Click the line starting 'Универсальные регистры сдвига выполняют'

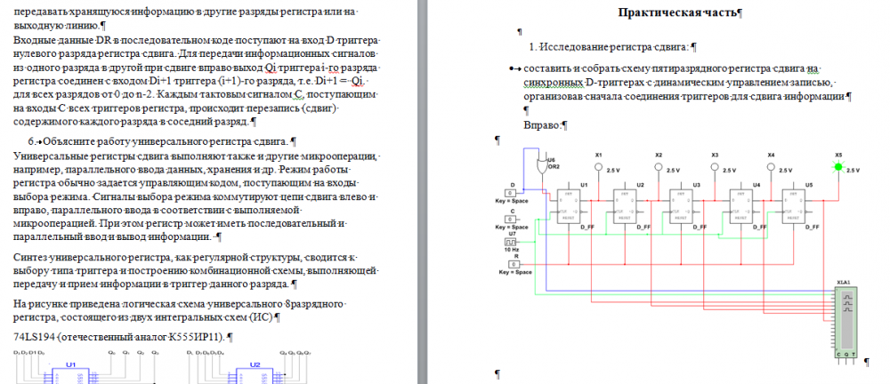pos(197,156)
